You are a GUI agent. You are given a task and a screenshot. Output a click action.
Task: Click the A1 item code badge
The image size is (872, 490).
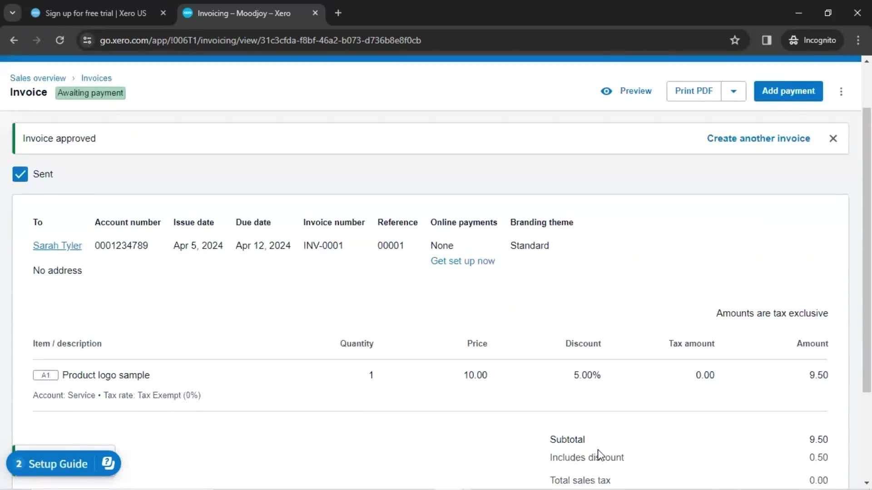click(x=45, y=375)
